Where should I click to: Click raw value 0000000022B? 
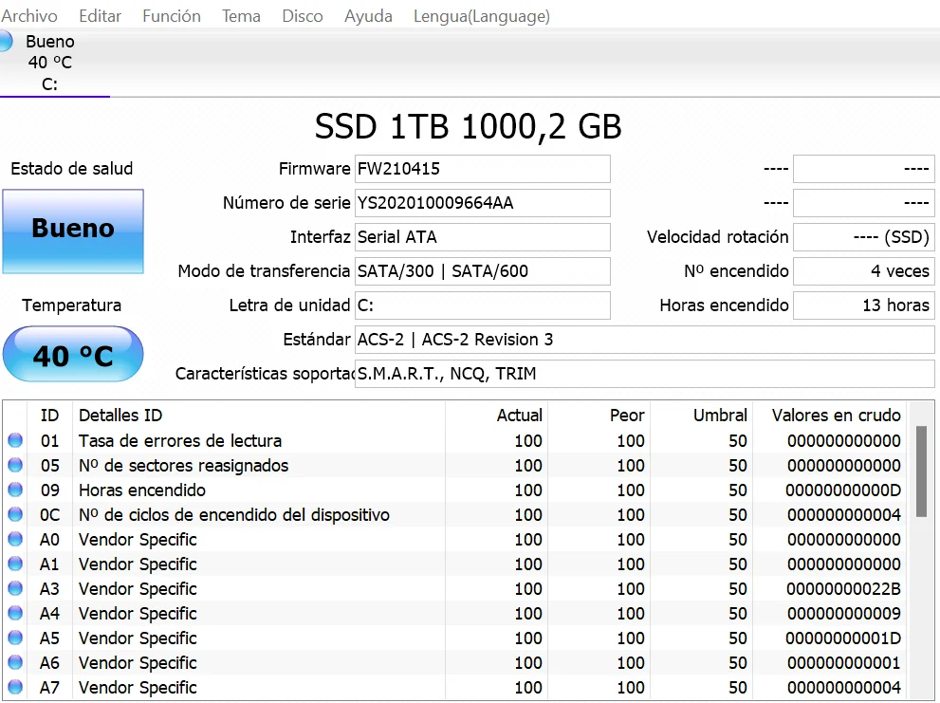click(x=843, y=588)
